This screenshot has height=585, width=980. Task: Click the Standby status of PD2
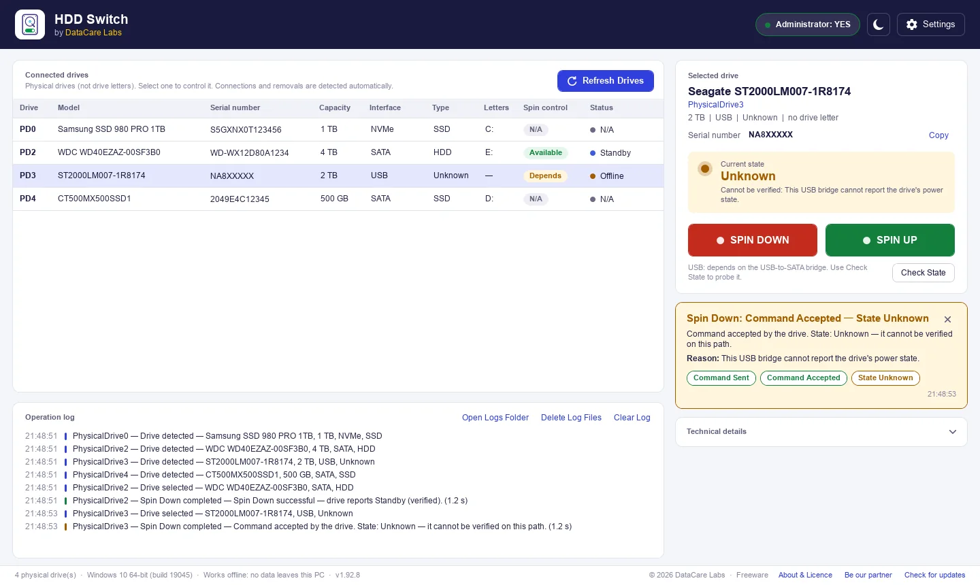pyautogui.click(x=610, y=153)
